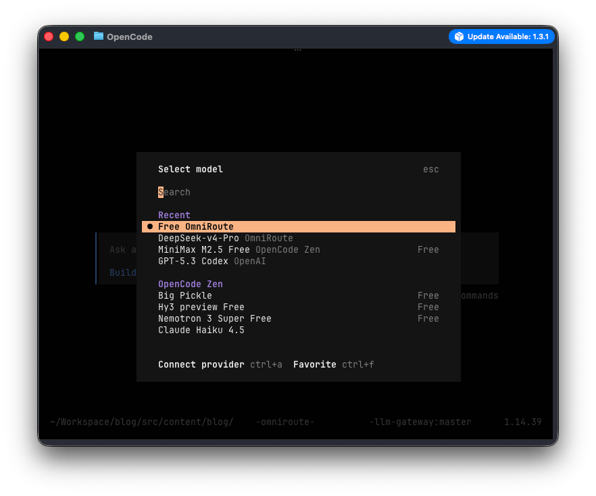
Task: Click the green maximize window button
Action: point(80,36)
